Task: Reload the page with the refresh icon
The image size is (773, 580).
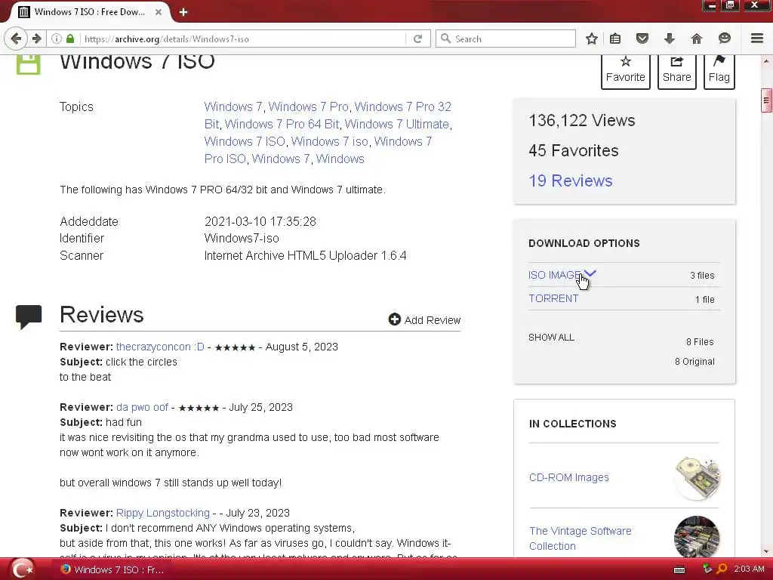Action: tap(417, 39)
